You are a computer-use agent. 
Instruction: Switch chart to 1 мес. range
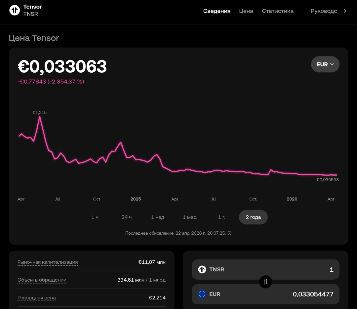pyautogui.click(x=190, y=217)
